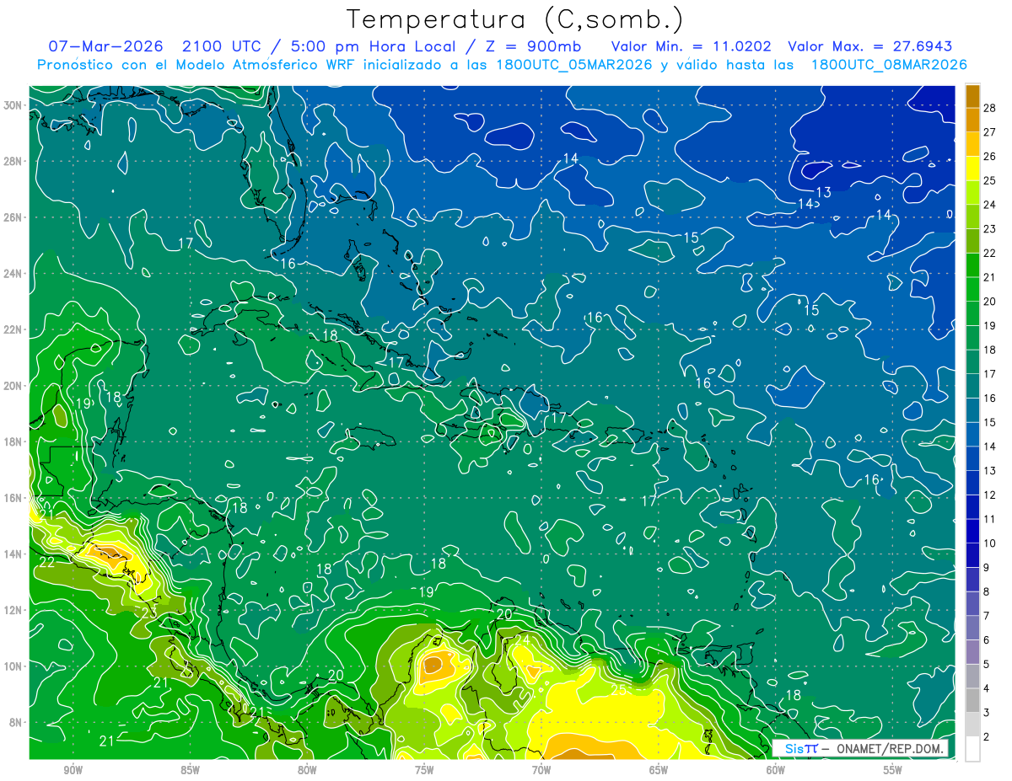Click the '8N' latitude axis label
Viewport: 1012px width, 781px height.
click(x=16, y=722)
